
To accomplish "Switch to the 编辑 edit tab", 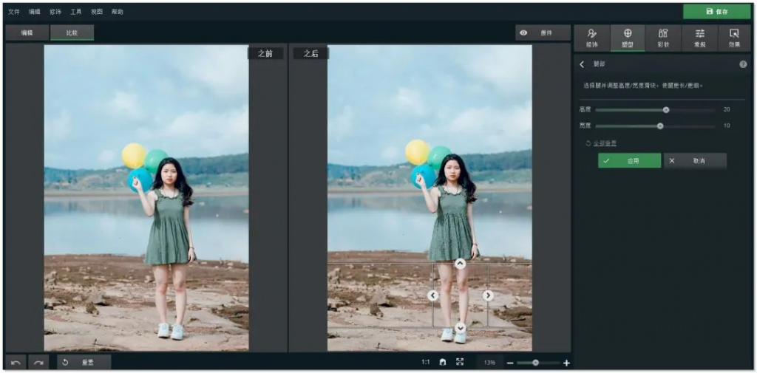I will [x=27, y=32].
